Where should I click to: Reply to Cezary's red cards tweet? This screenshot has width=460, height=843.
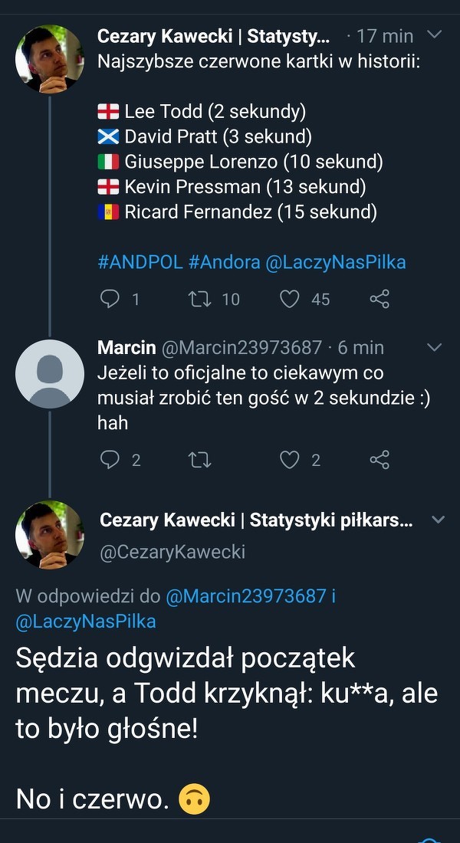coord(110,298)
